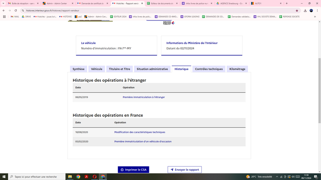Select the Historique tab
The image size is (321, 180).
(181, 69)
